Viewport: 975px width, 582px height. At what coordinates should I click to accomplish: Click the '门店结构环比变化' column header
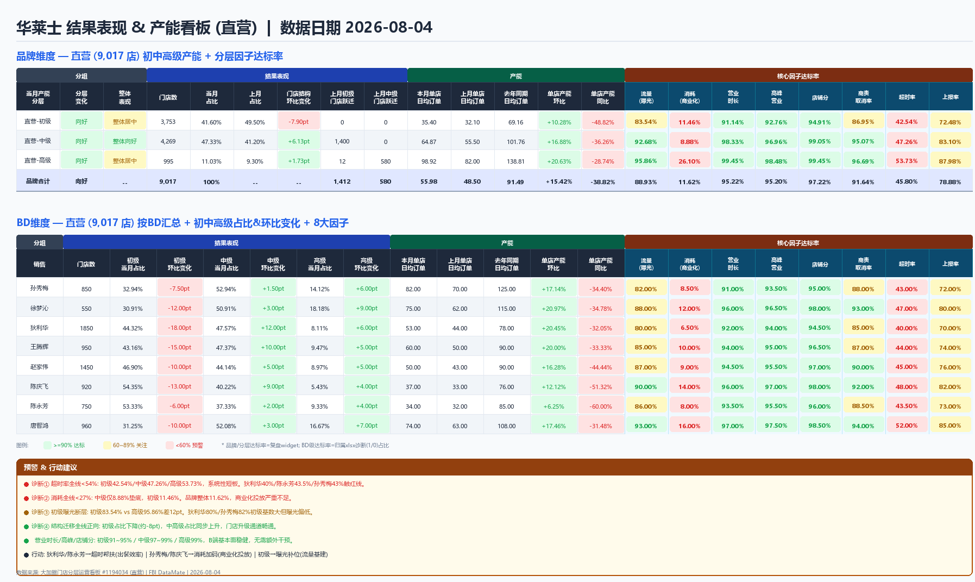[299, 97]
